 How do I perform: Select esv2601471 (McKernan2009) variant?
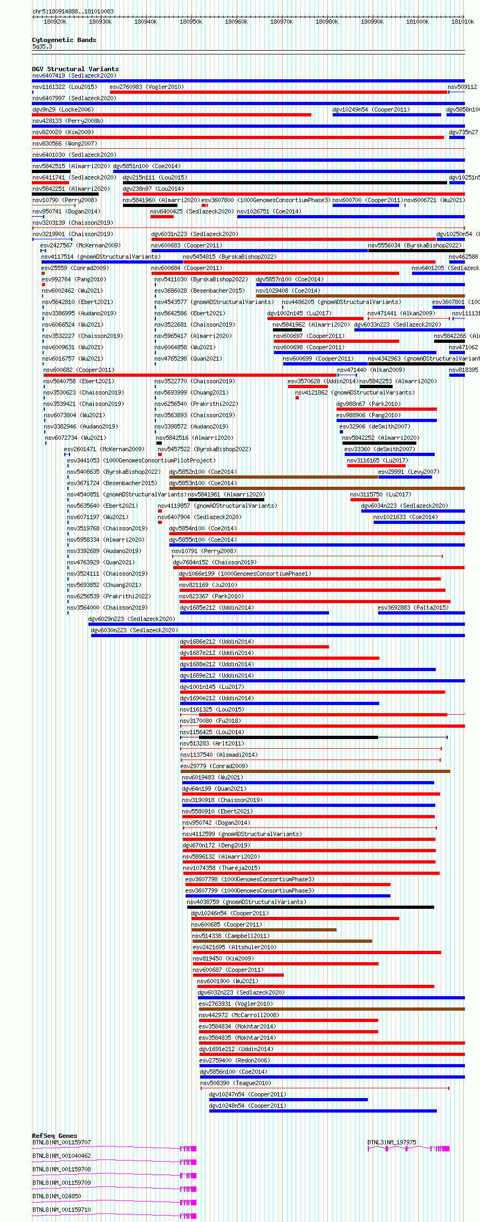point(104,449)
